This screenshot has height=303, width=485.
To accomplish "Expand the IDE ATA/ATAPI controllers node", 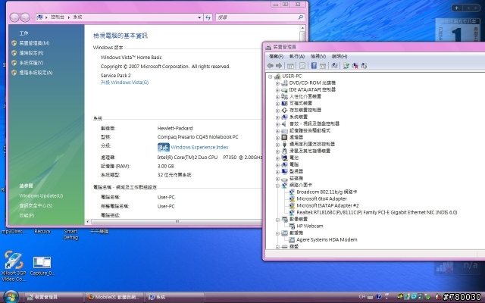I will click(x=277, y=90).
